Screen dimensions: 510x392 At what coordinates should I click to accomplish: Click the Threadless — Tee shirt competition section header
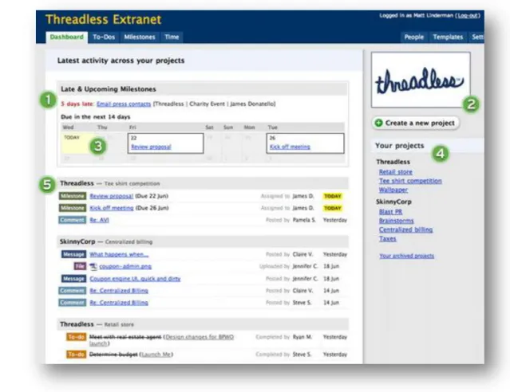pos(203,183)
